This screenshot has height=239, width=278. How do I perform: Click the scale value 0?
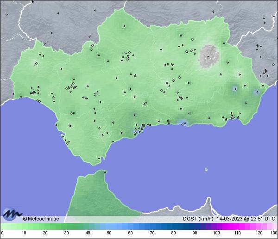[2, 233]
